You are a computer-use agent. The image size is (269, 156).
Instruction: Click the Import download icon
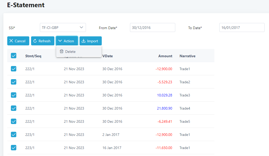click(84, 41)
